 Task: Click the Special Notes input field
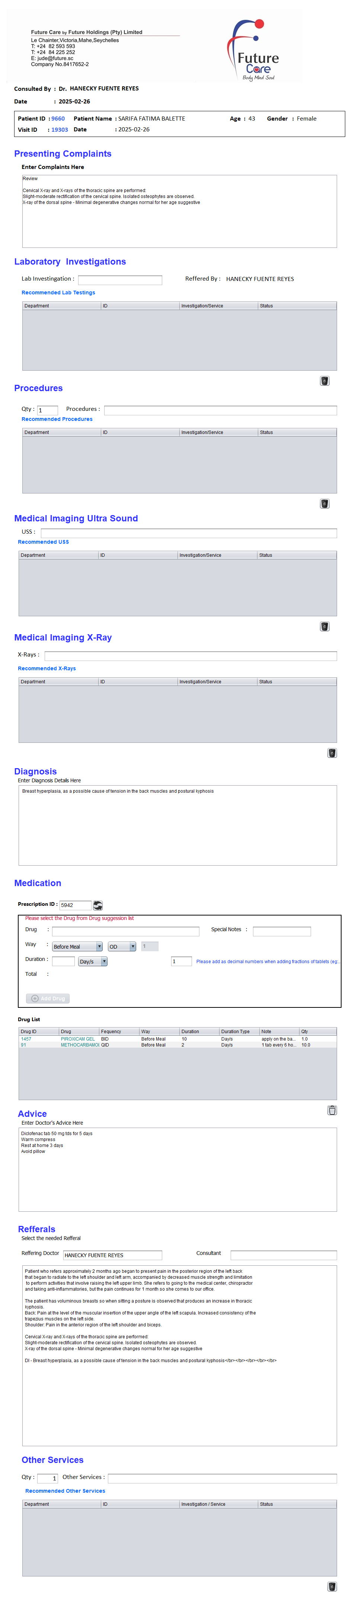coord(281,932)
